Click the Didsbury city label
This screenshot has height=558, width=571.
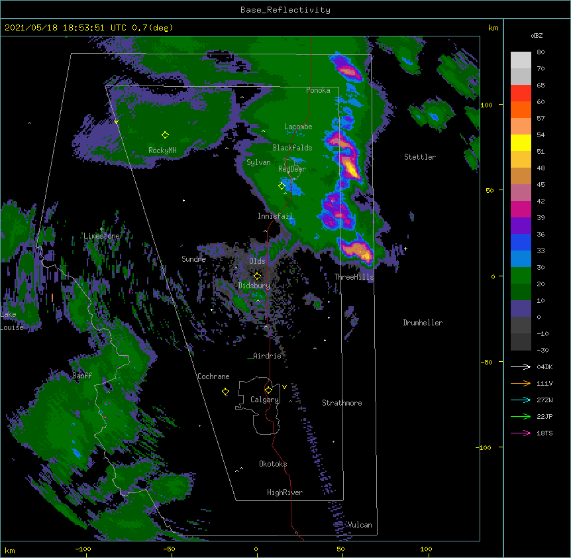[x=254, y=286]
